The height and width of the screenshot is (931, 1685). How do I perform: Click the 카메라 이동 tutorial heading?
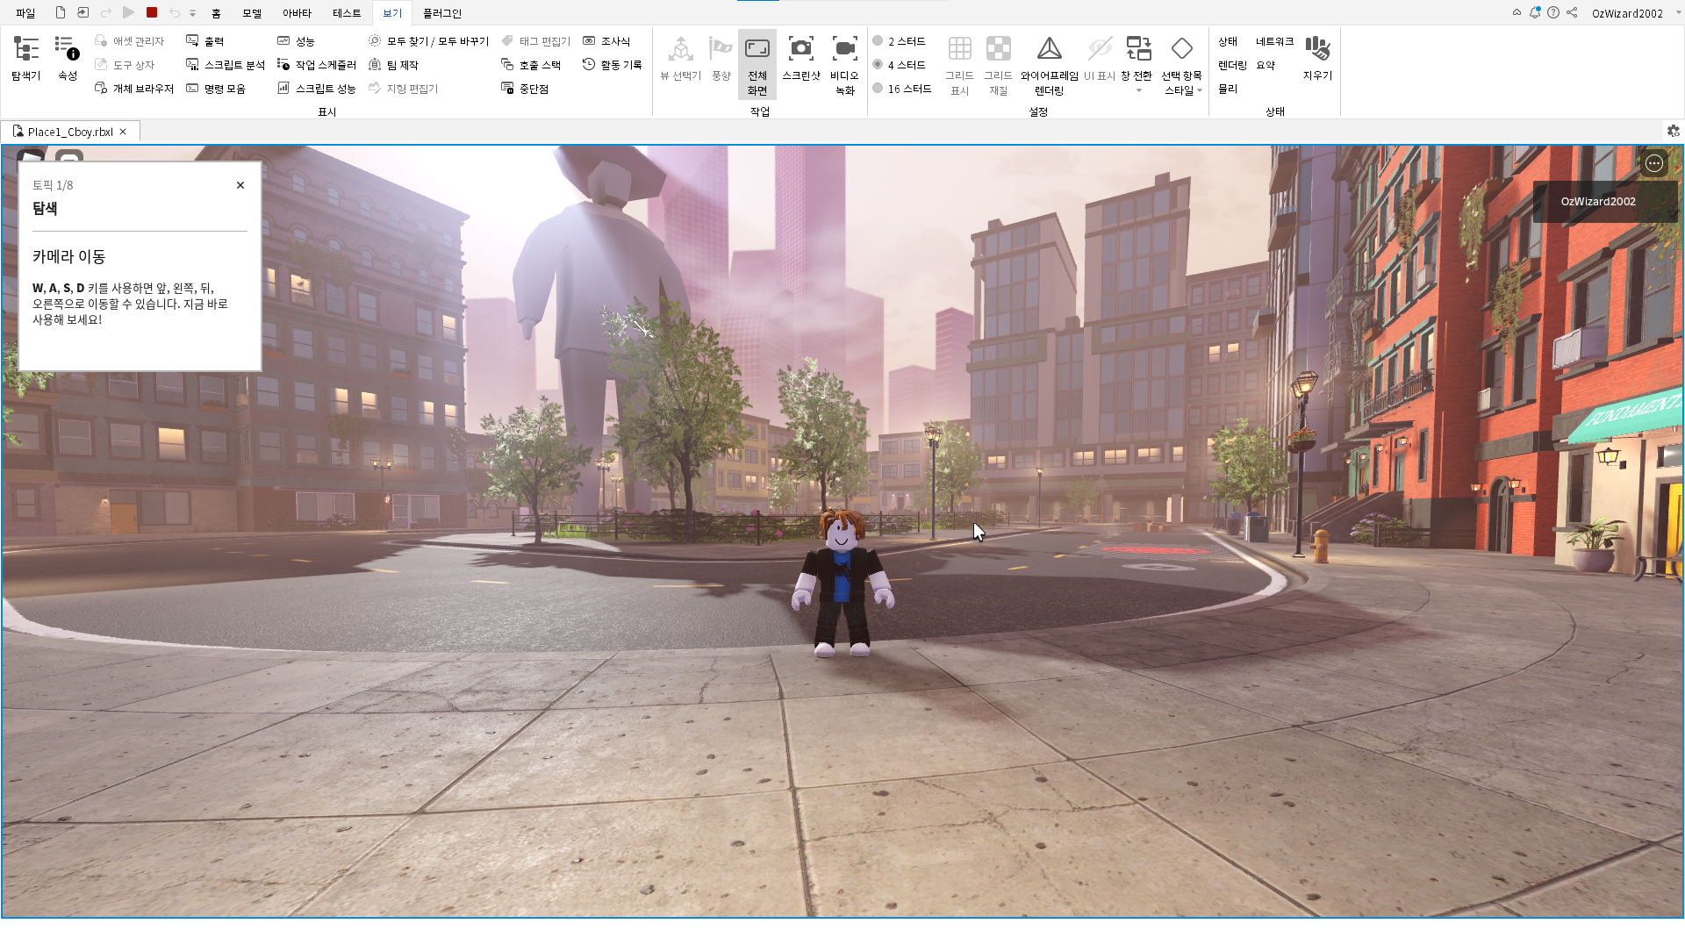(68, 256)
